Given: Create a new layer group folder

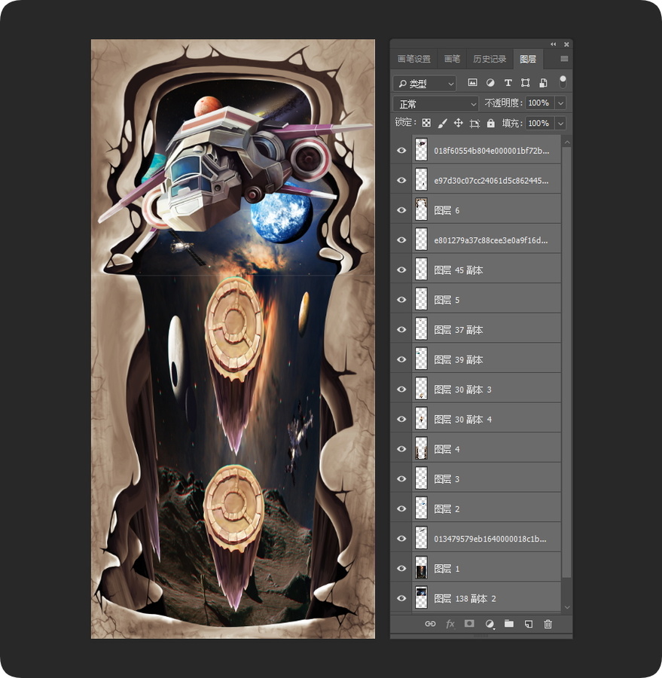Looking at the screenshot, I should point(509,624).
